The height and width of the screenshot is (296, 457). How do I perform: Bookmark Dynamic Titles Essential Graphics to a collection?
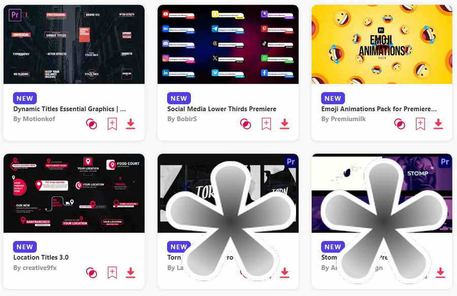[x=112, y=124]
